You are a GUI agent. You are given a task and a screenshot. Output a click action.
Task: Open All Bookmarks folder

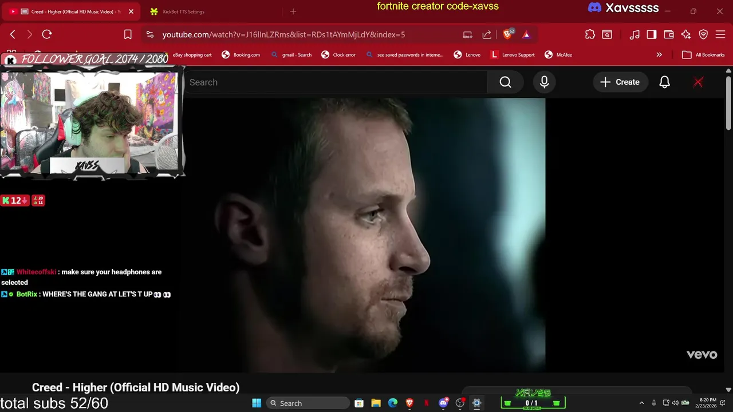click(704, 55)
